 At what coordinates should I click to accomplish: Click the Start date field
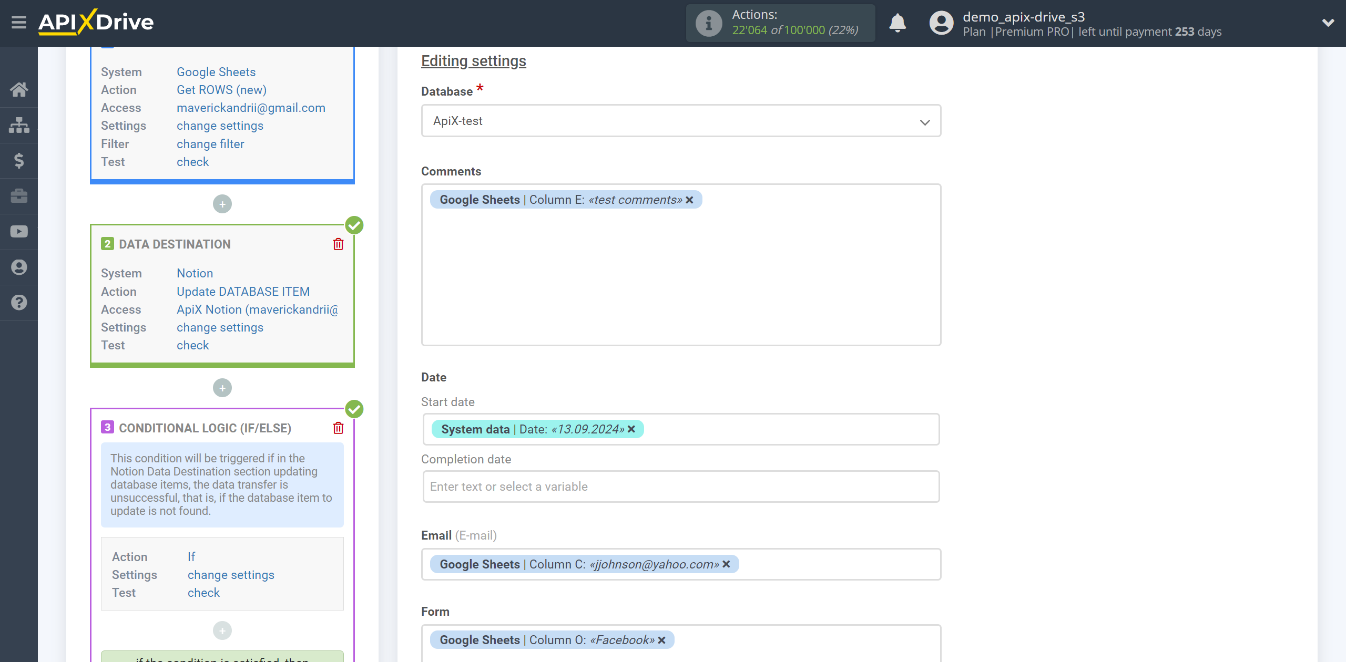coord(681,429)
